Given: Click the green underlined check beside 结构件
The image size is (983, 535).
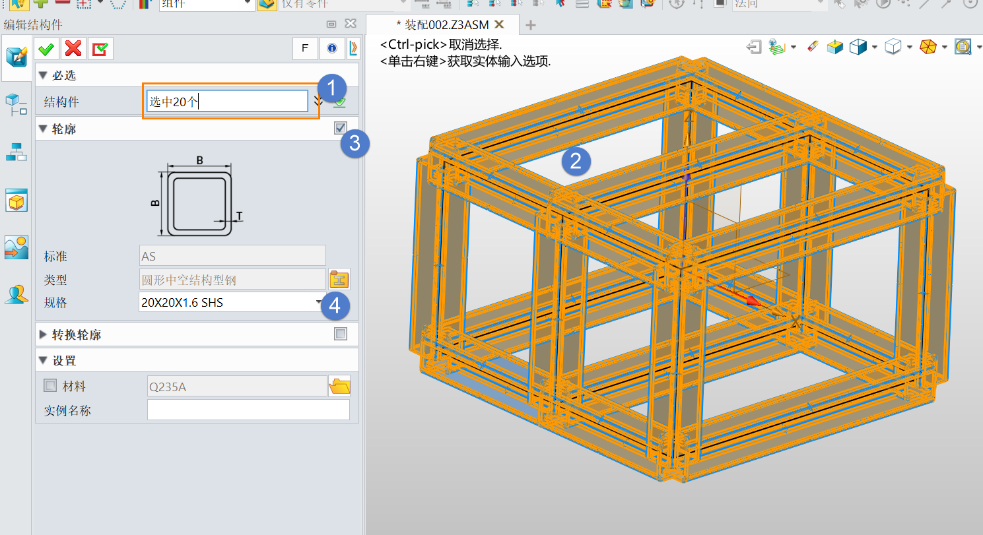Looking at the screenshot, I should click(339, 102).
